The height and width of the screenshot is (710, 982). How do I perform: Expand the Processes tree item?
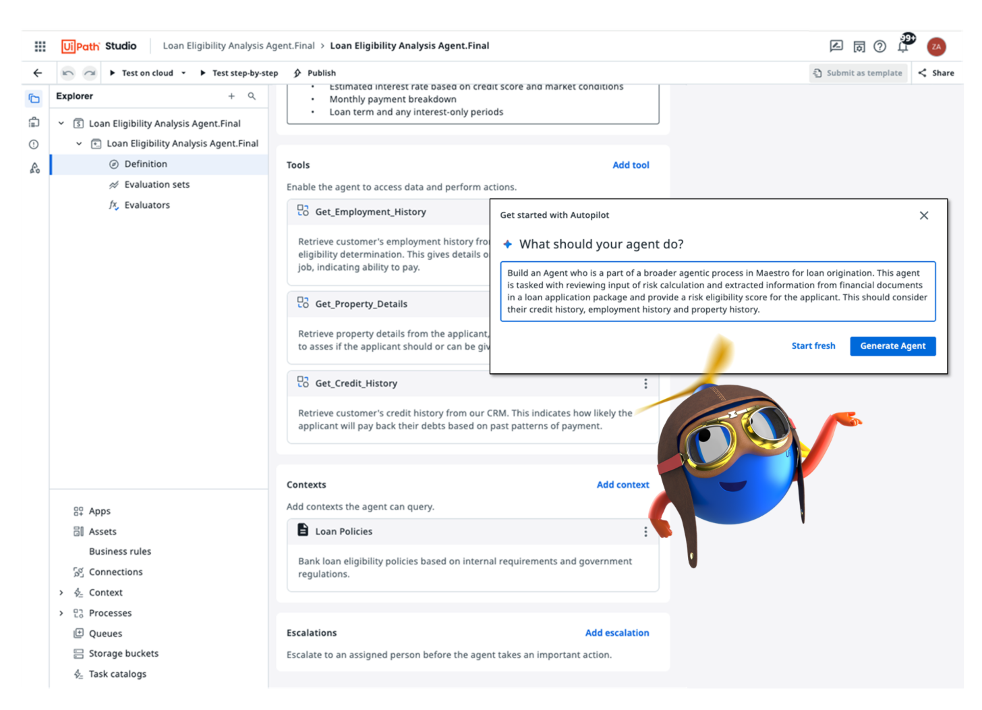(61, 613)
